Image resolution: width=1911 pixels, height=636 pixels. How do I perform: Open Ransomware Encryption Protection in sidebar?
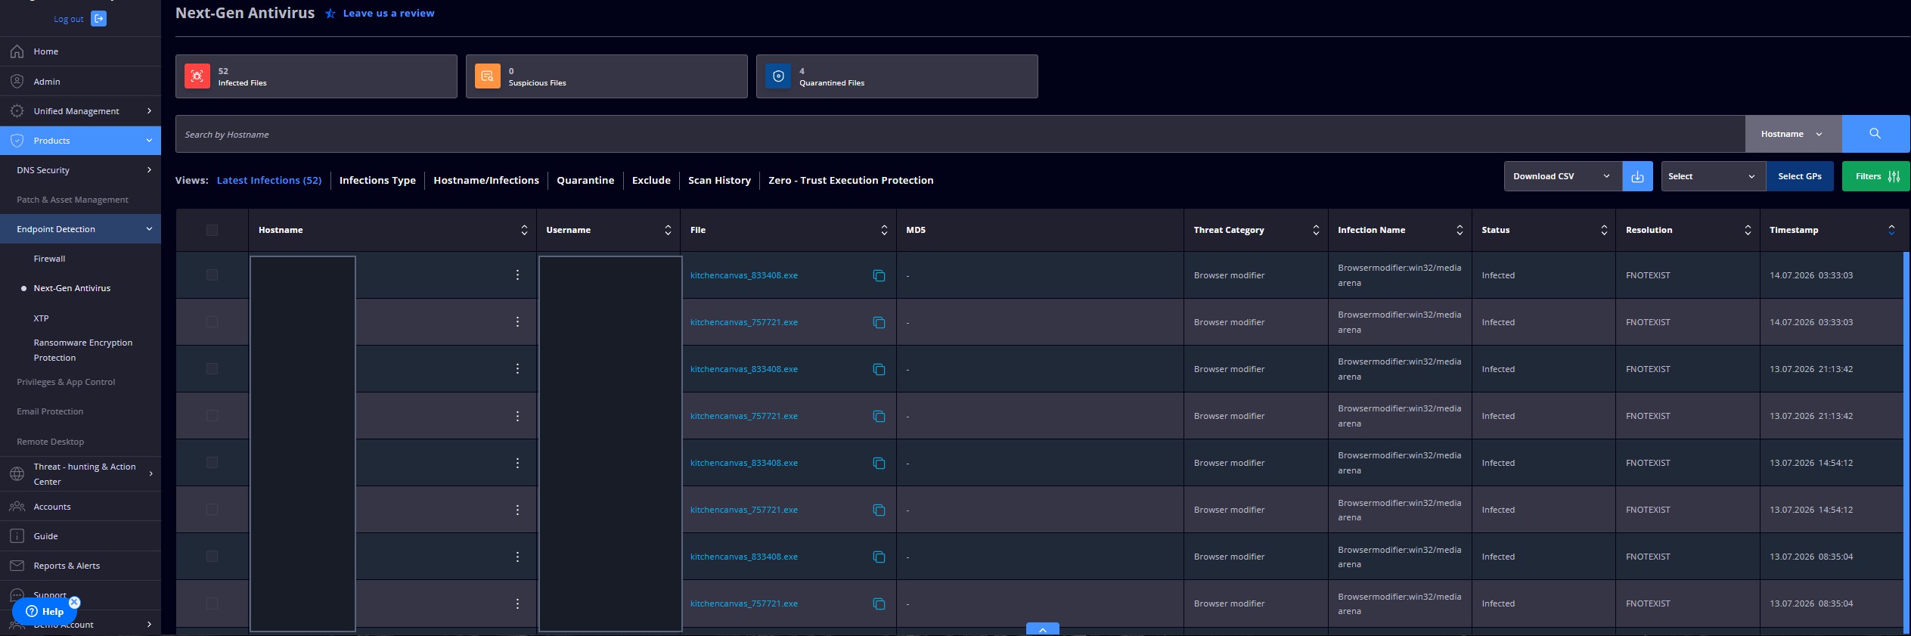[x=83, y=350]
